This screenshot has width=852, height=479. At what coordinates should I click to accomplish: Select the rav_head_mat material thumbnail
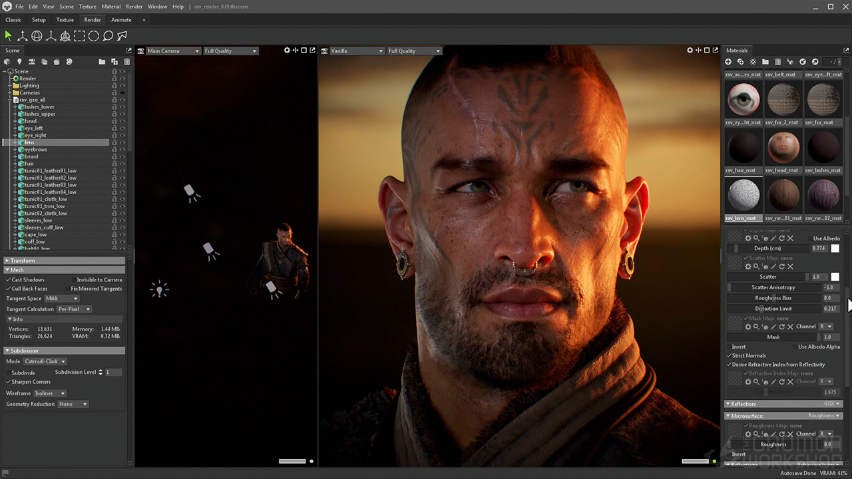point(783,148)
